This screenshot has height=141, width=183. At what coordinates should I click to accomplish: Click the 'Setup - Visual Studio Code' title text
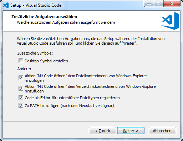pyautogui.click(x=36, y=5)
